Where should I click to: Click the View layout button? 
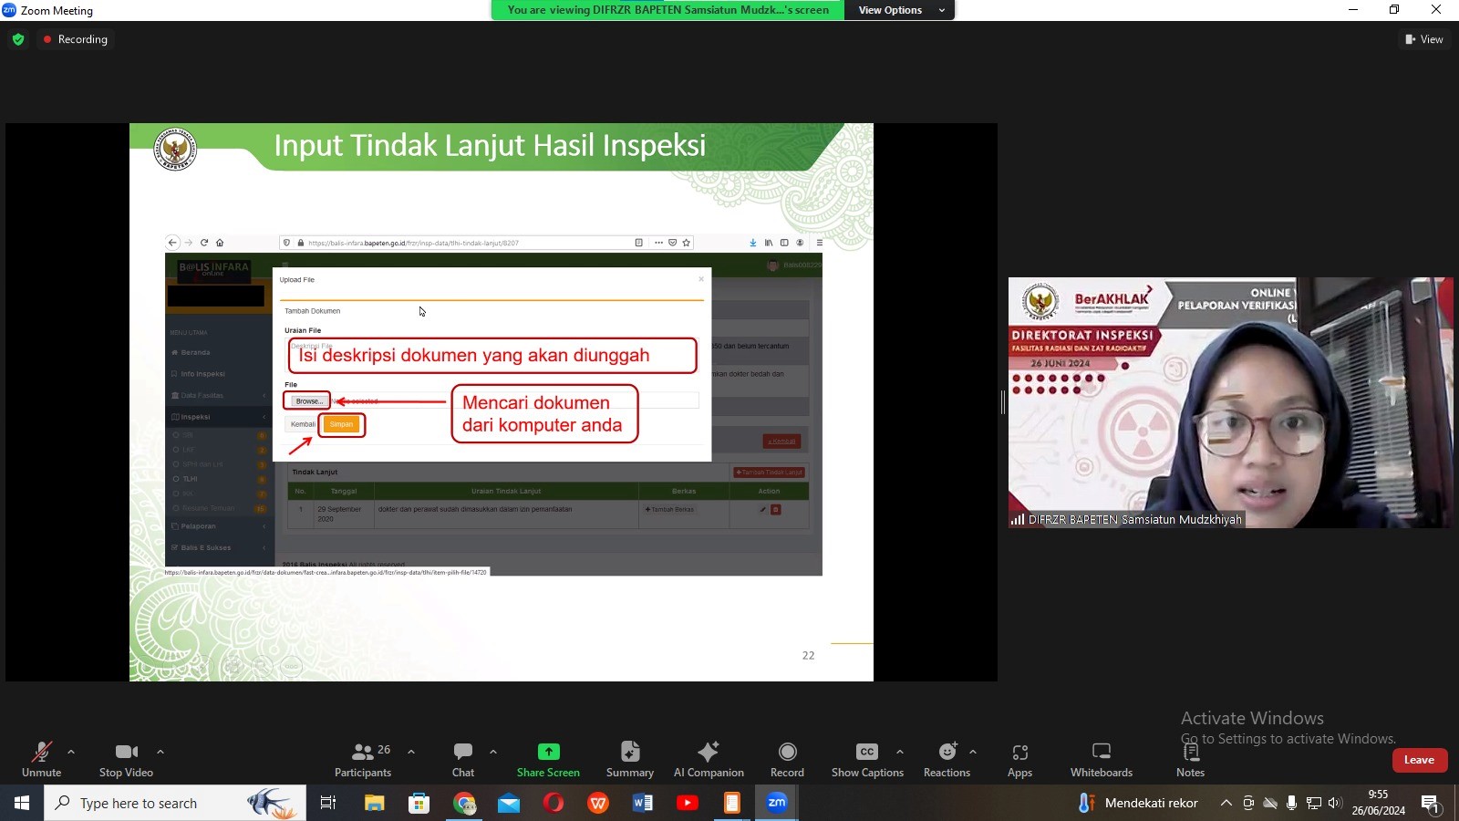(x=1424, y=39)
